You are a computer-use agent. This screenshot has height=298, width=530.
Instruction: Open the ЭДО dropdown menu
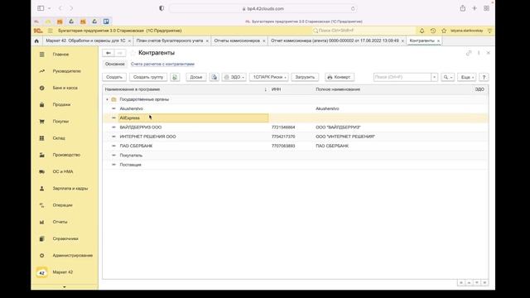234,77
